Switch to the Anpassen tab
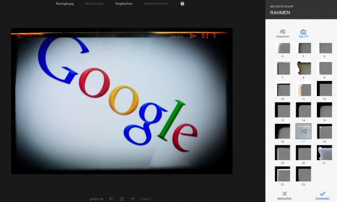Screen dimensions: 337x202 [x=283, y=34]
